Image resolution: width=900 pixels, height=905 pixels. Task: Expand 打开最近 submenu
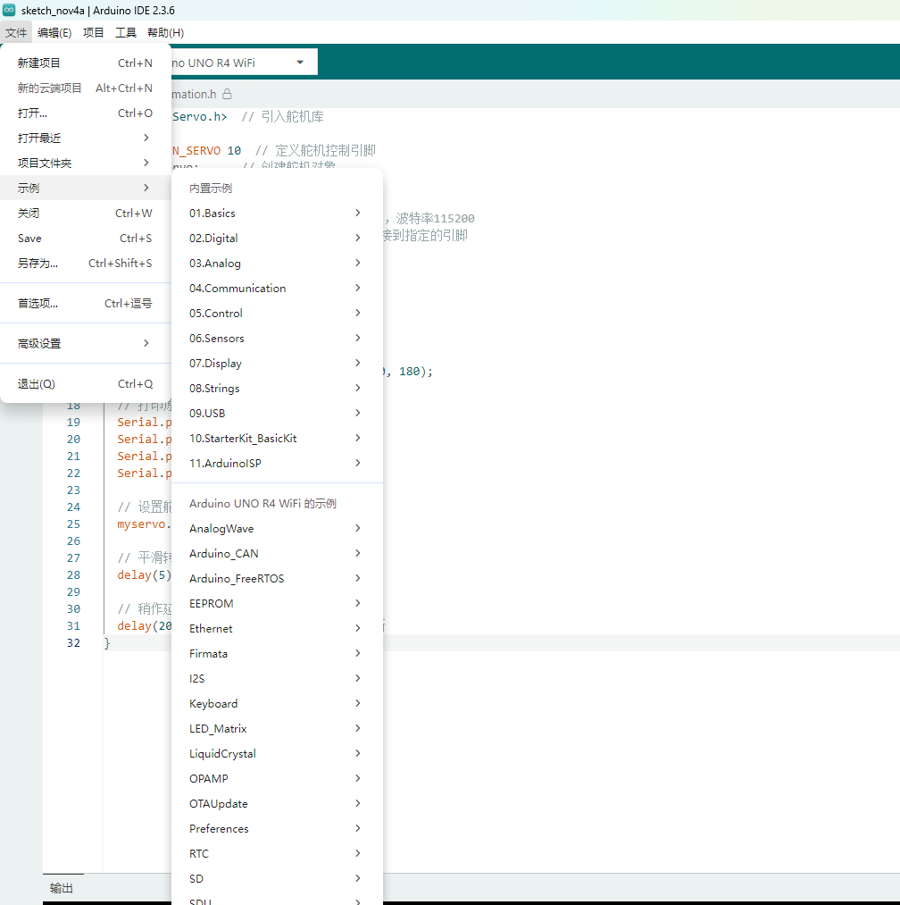click(86, 138)
